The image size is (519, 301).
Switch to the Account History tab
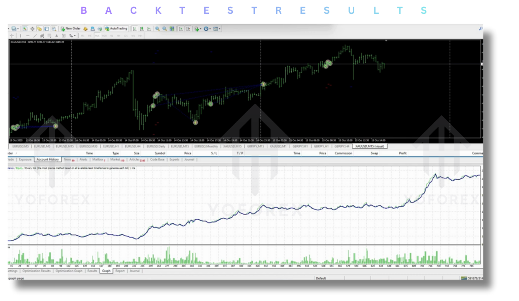click(x=48, y=159)
